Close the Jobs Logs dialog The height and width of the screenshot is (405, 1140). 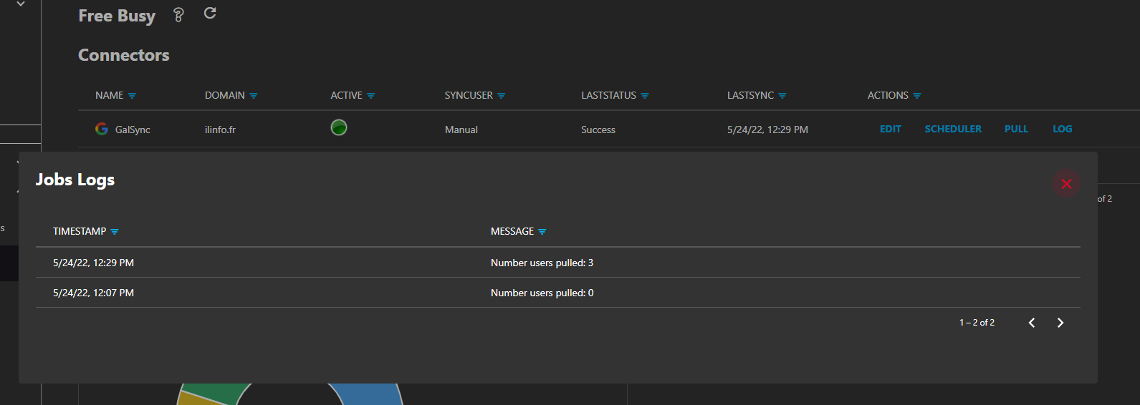tap(1065, 184)
